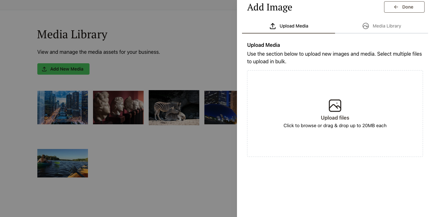Click the bold Upload files label
This screenshot has height=217, width=429.
[335, 118]
